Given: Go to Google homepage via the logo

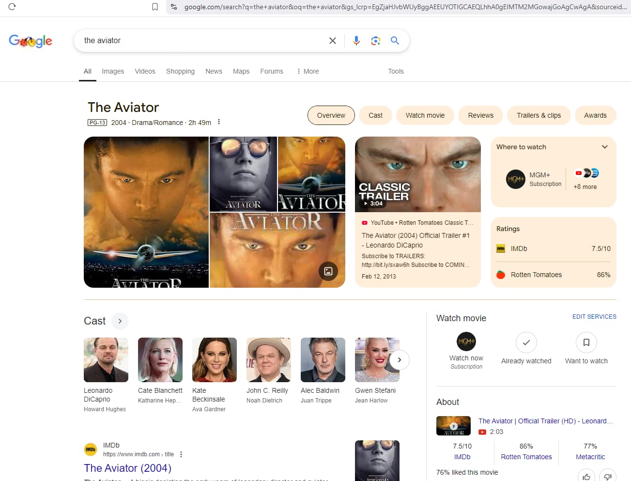Looking at the screenshot, I should click(31, 41).
